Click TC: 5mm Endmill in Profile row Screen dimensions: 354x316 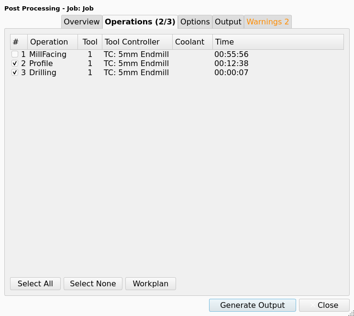point(136,63)
